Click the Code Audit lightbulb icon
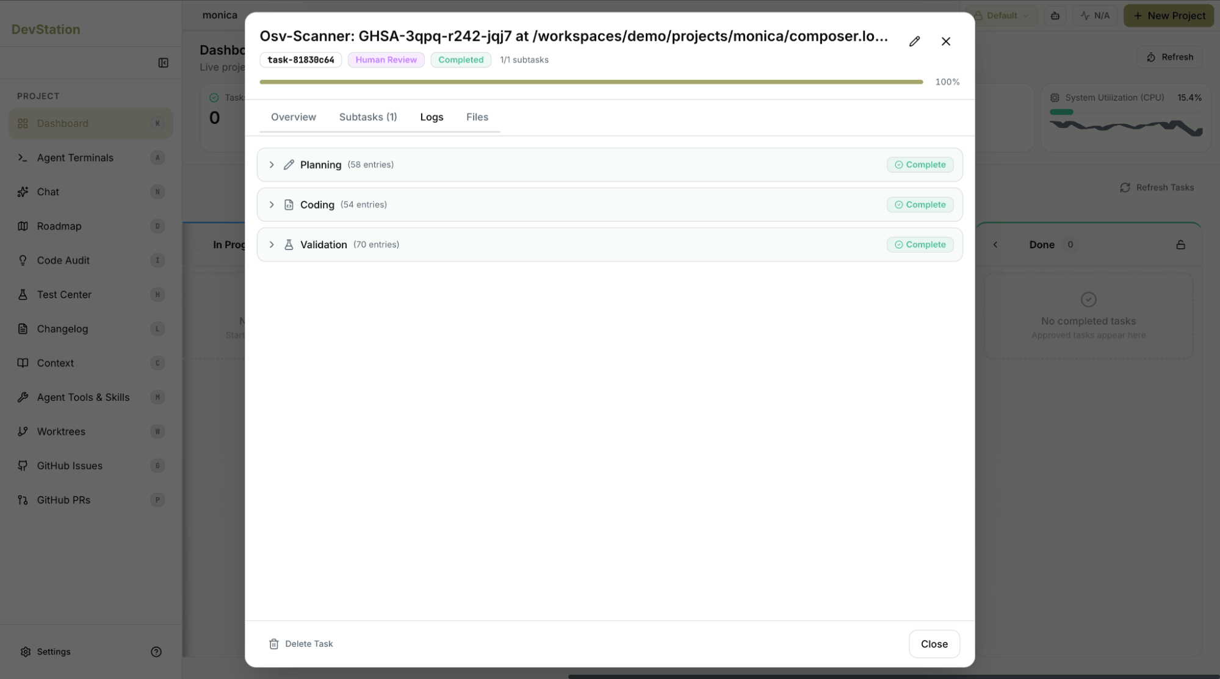 point(23,260)
